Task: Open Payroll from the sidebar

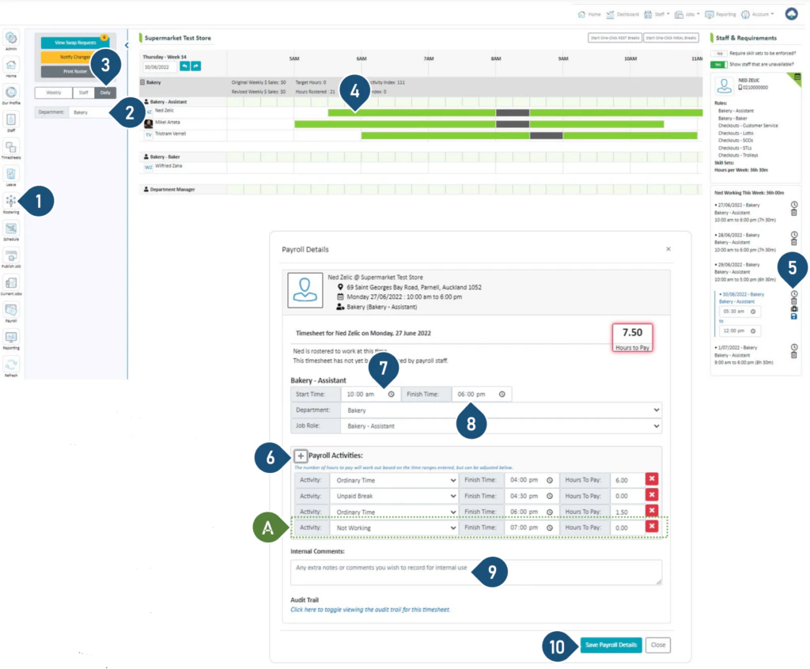Action: (11, 312)
